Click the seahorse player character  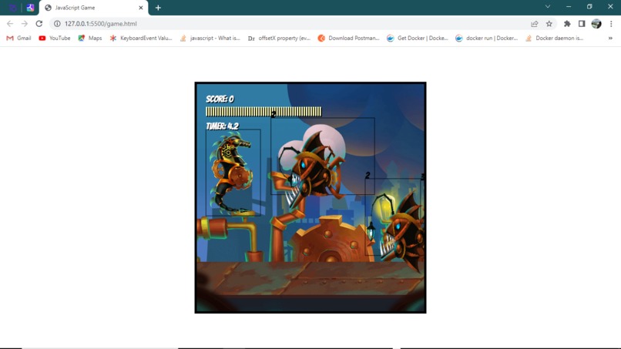pos(233,173)
